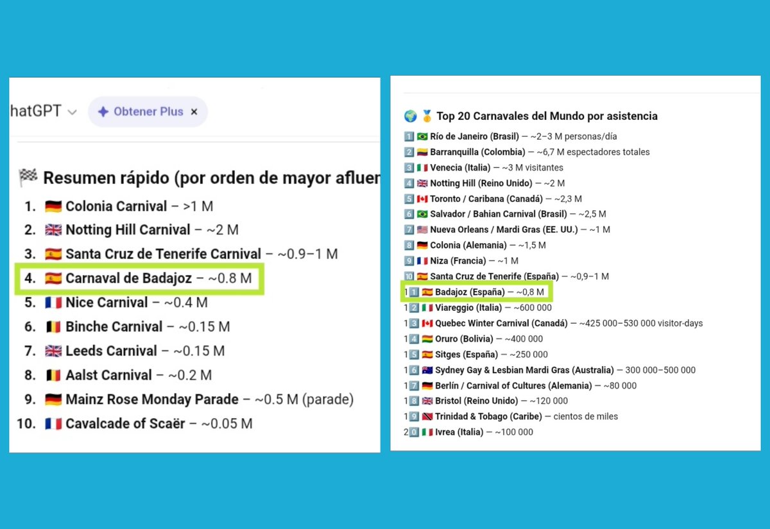Image resolution: width=770 pixels, height=529 pixels.
Task: Click Colombian flag beside Barranquilla
Action: (x=422, y=152)
